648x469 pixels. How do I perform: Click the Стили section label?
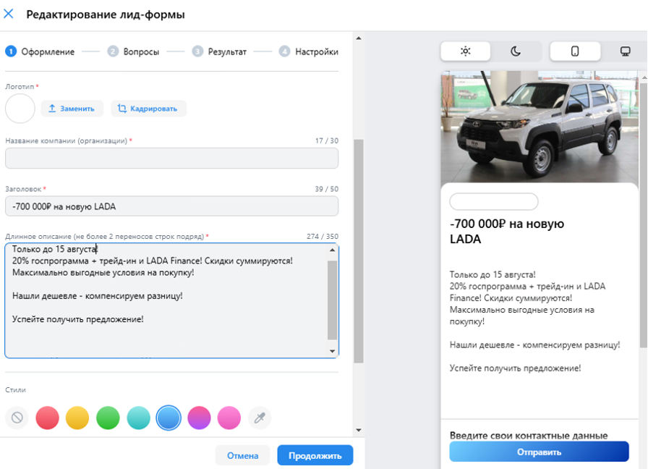click(x=16, y=389)
